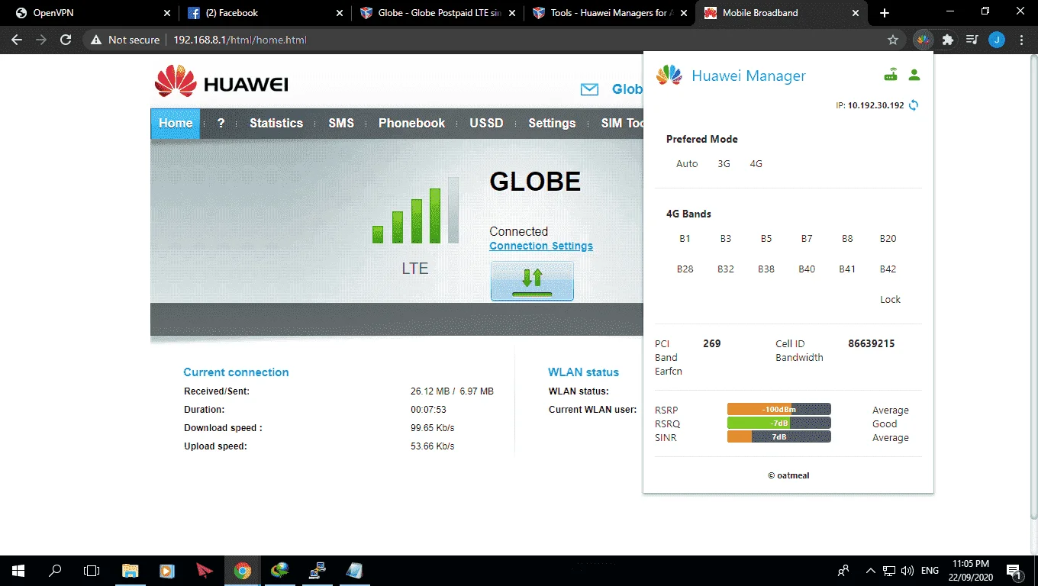Toggle the B20 band
Image resolution: width=1038 pixels, height=586 pixels.
(888, 239)
